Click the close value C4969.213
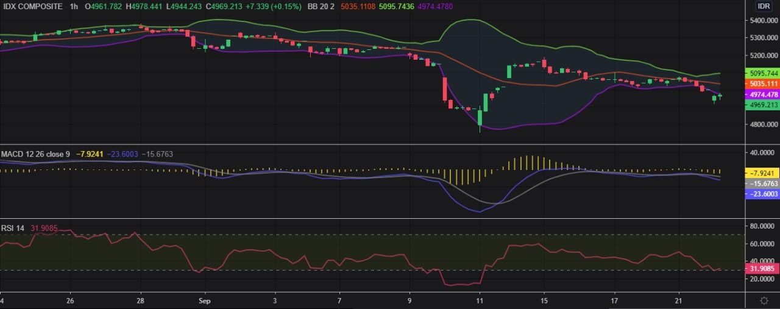 click(225, 6)
